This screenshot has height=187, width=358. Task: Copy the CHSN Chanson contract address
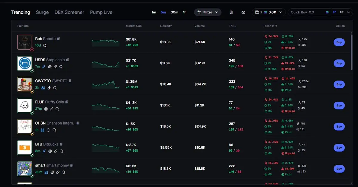pos(78,123)
